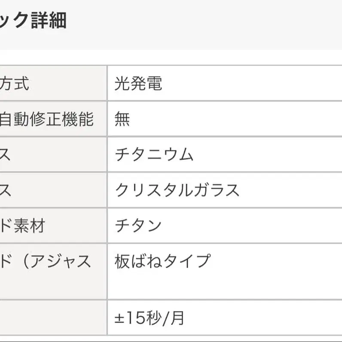This screenshot has width=342, height=342.
Task: Click blank space right of 光発電 text
Action: [x=252, y=83]
